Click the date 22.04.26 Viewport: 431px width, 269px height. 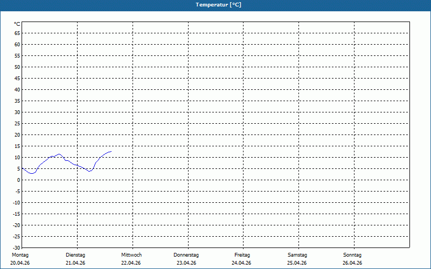[131, 263]
